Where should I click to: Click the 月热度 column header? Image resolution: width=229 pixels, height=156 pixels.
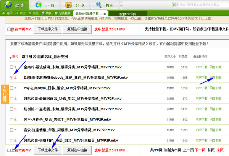(x=183, y=56)
